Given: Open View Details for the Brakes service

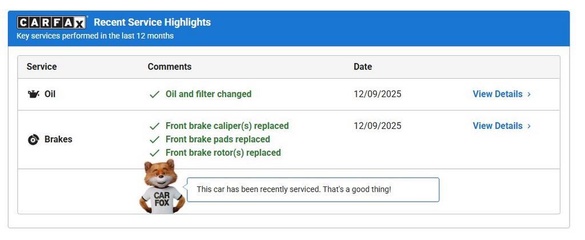Looking at the screenshot, I should coord(497,126).
